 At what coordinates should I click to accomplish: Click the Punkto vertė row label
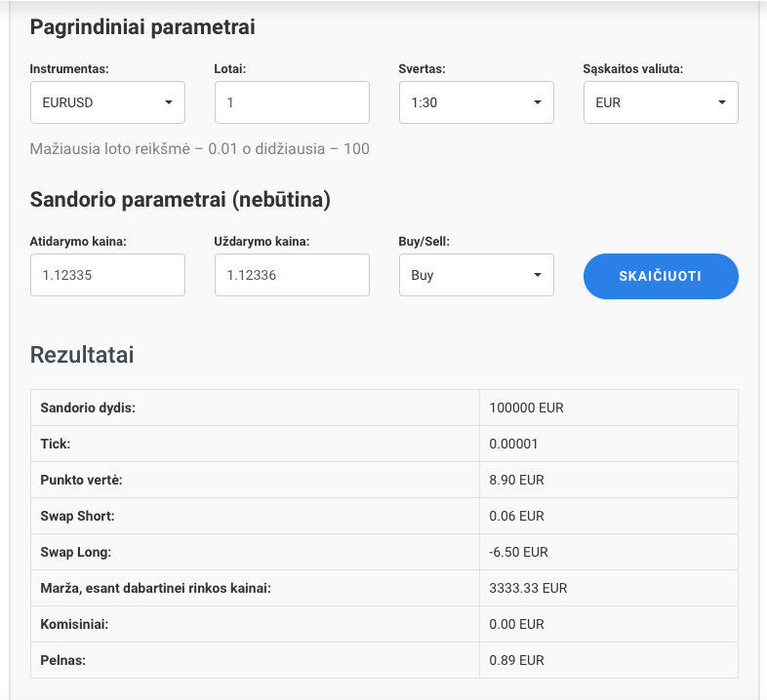pos(81,480)
